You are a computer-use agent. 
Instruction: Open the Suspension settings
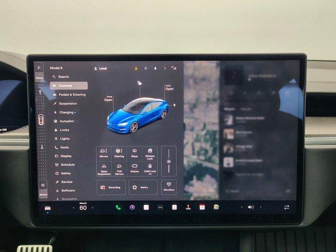coord(65,103)
